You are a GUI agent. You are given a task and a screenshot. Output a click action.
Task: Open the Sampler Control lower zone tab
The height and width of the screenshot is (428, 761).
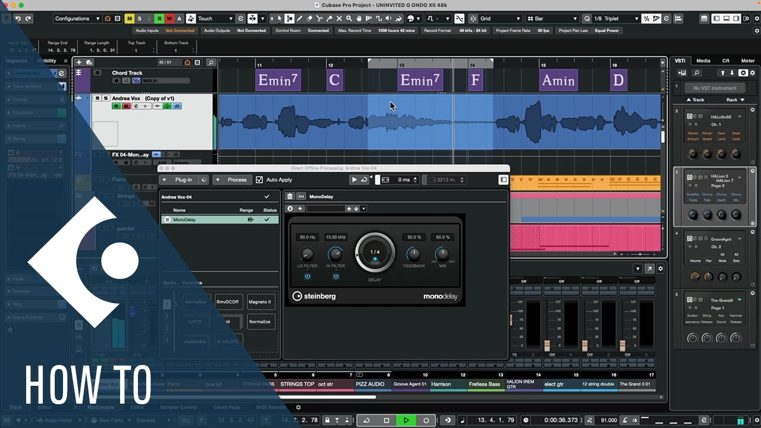click(179, 407)
